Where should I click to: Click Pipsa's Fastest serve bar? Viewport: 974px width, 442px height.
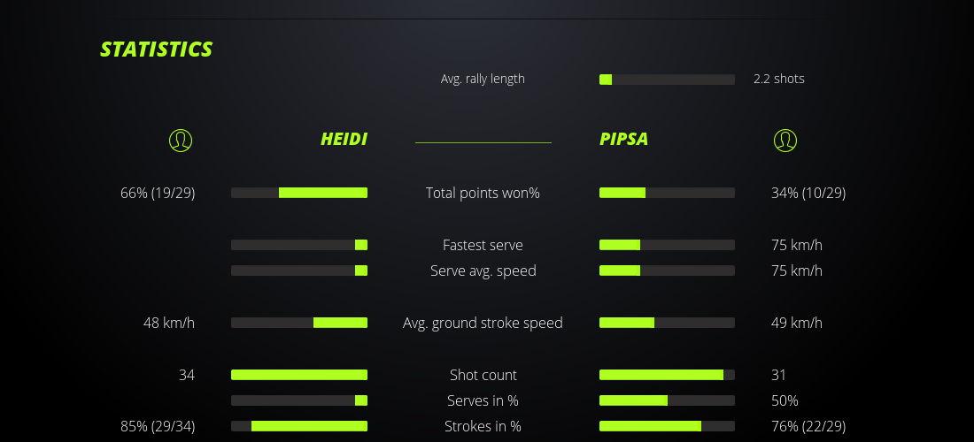[x=667, y=245]
